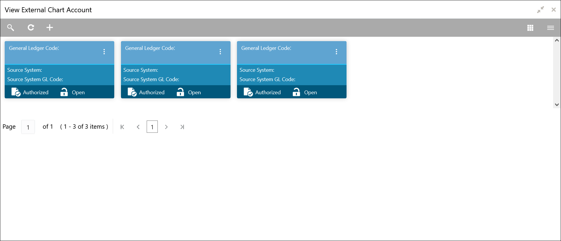Switch to tile grid view
The height and width of the screenshot is (241, 561).
pyautogui.click(x=530, y=28)
